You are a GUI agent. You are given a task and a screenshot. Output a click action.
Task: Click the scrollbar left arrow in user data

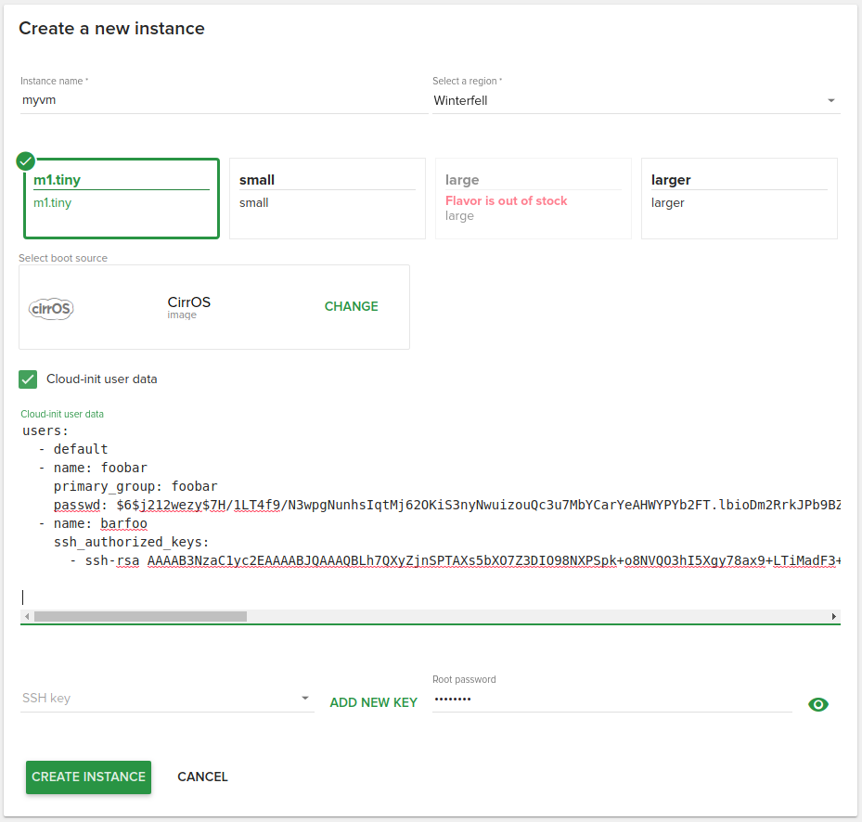pyautogui.click(x=27, y=616)
